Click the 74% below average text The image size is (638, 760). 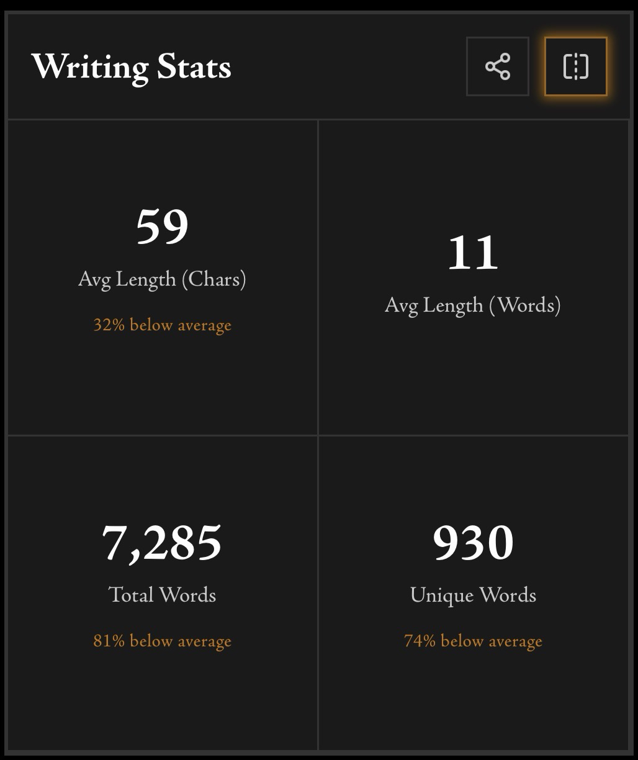[x=473, y=641]
